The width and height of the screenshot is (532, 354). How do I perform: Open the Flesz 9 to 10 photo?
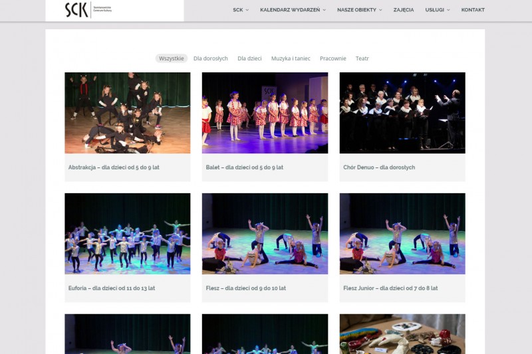[265, 234]
